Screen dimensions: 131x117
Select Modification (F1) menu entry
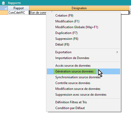(x=83, y=21)
